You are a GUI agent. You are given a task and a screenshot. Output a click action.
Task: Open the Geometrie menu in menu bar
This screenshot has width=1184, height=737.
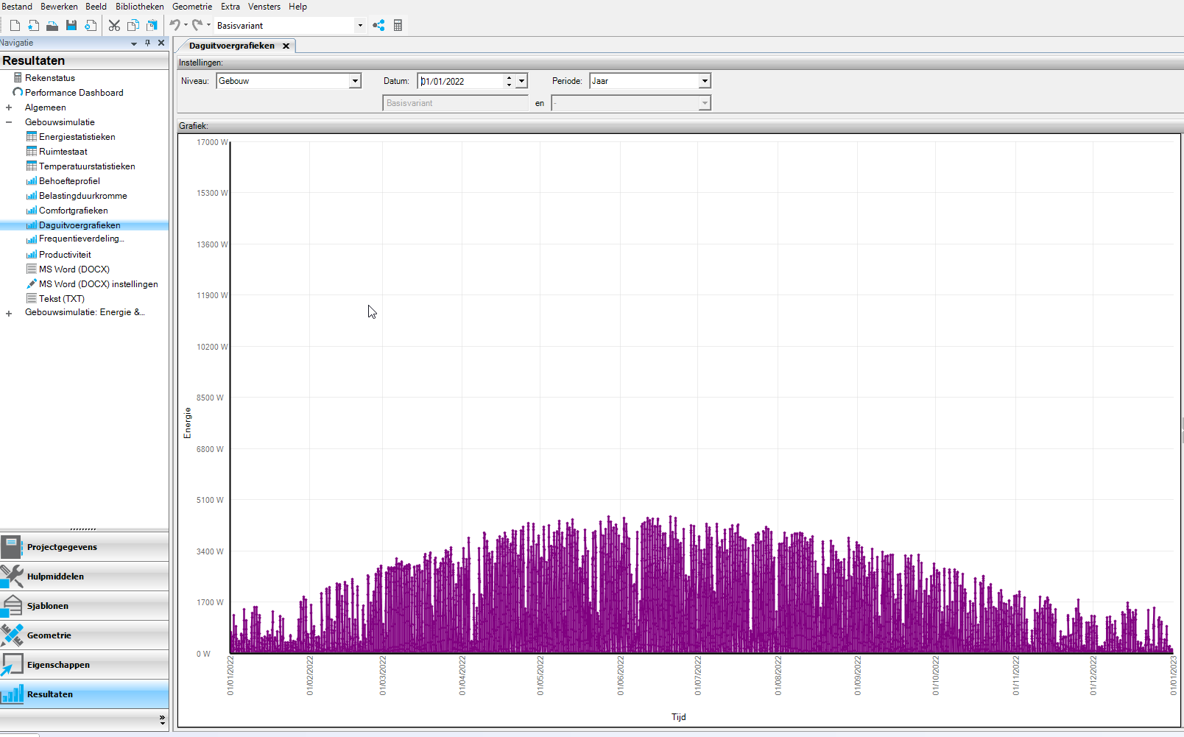tap(191, 7)
